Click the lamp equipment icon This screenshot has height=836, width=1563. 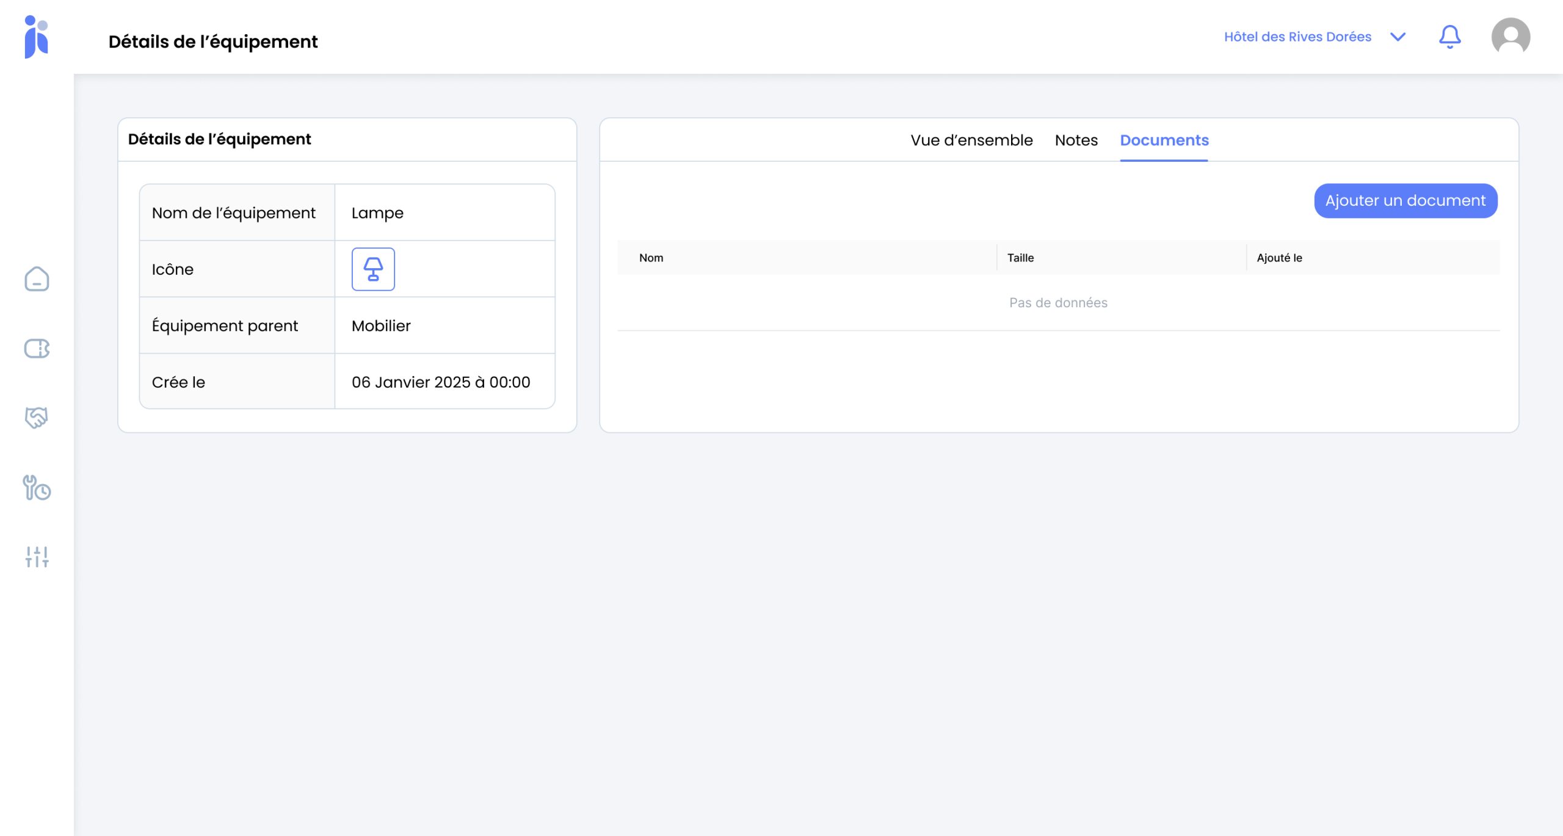point(373,269)
